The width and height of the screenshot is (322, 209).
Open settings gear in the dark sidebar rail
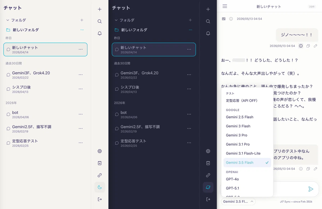[208, 151]
